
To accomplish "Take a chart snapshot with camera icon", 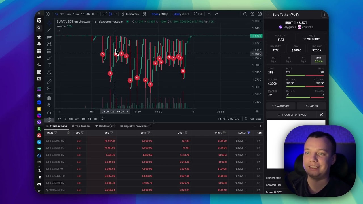I will [x=259, y=14].
